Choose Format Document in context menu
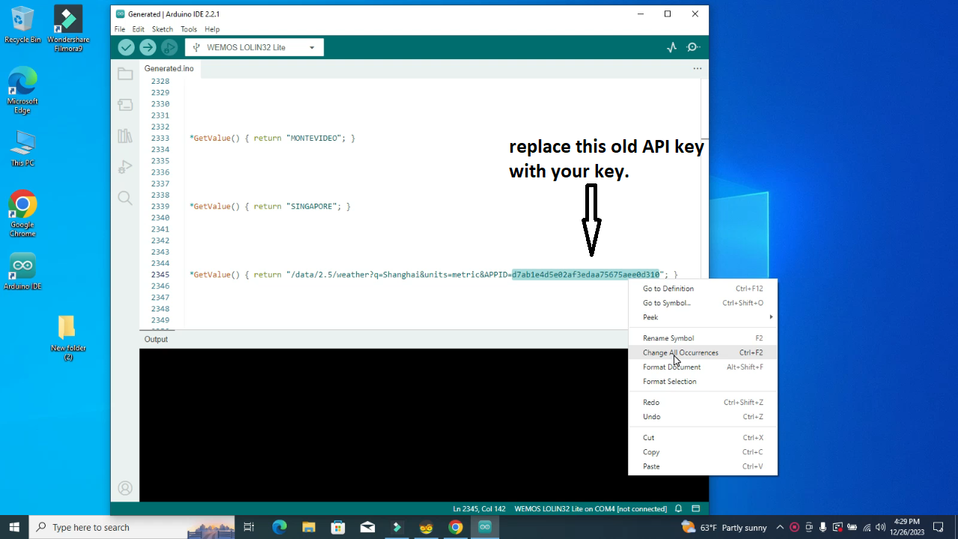958x539 pixels. tap(703, 367)
